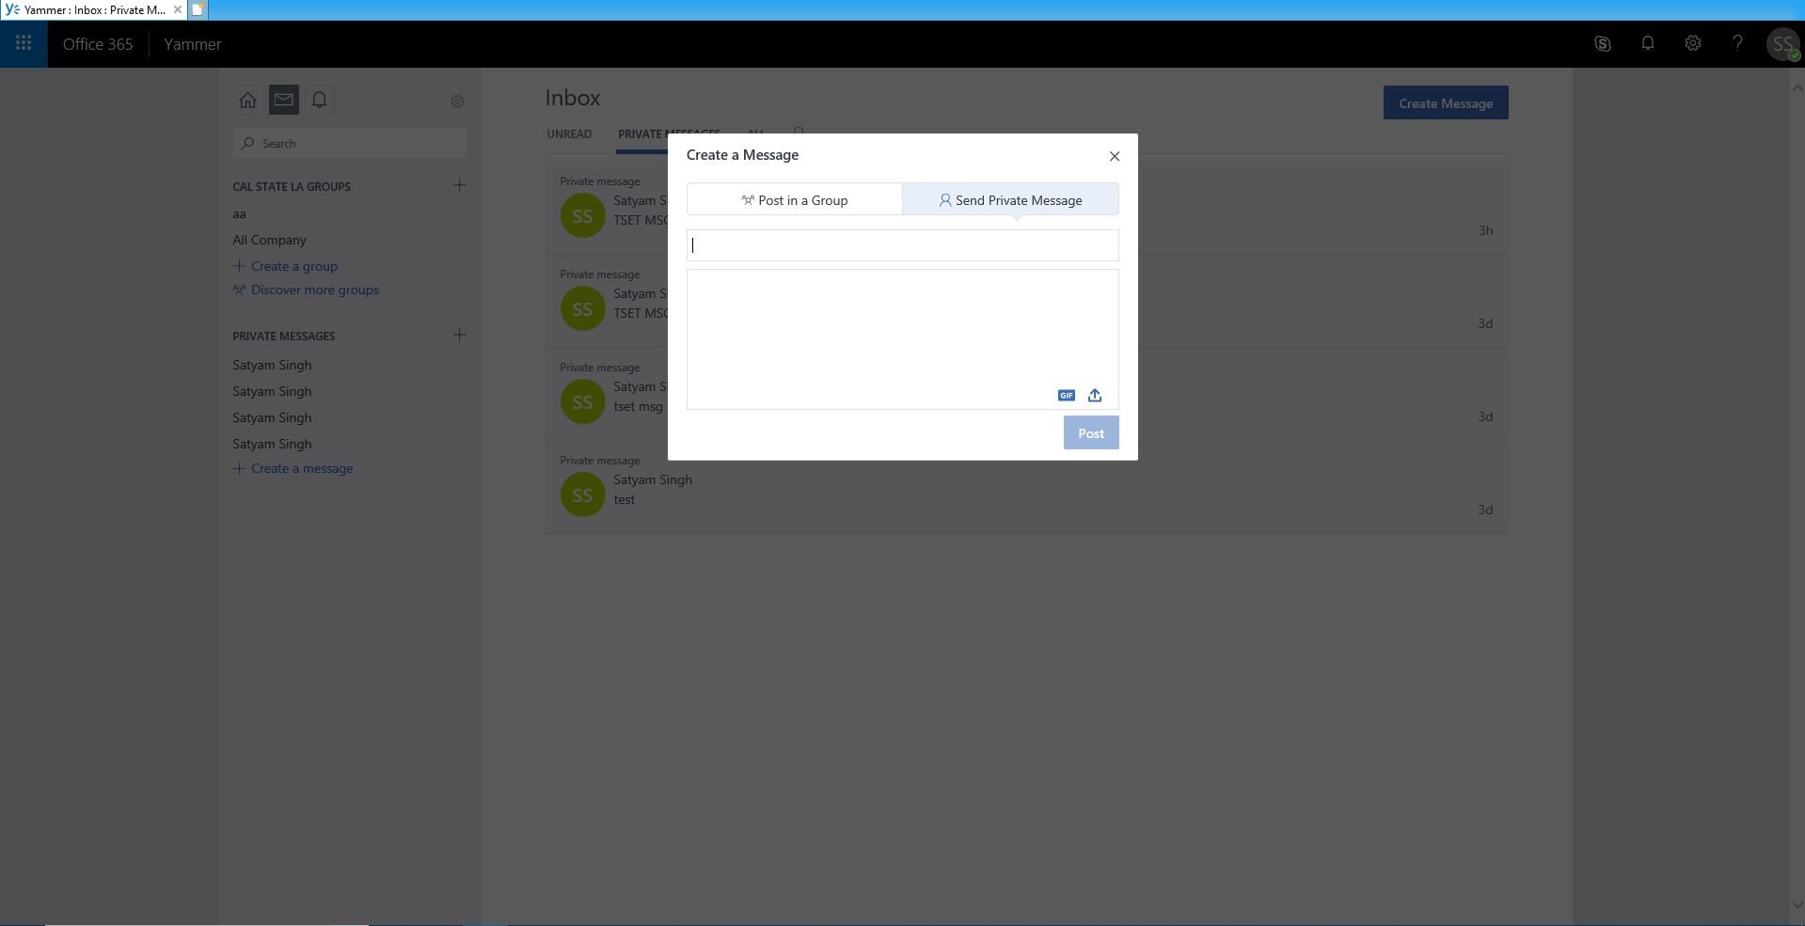Start a new private message with the plus icon
1805x926 pixels.
tap(460, 335)
